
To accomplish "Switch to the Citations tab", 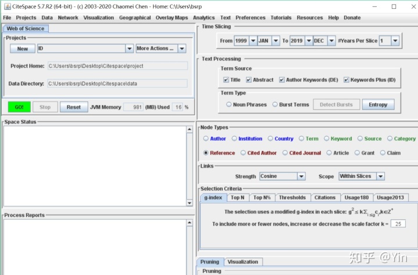I will tap(325, 198).
